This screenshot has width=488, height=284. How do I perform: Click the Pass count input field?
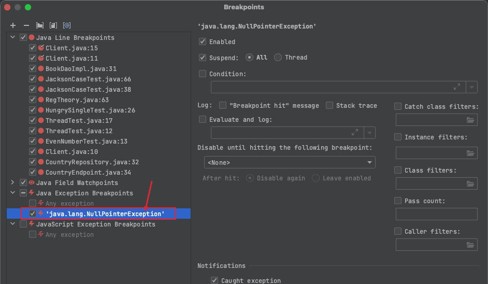436,214
